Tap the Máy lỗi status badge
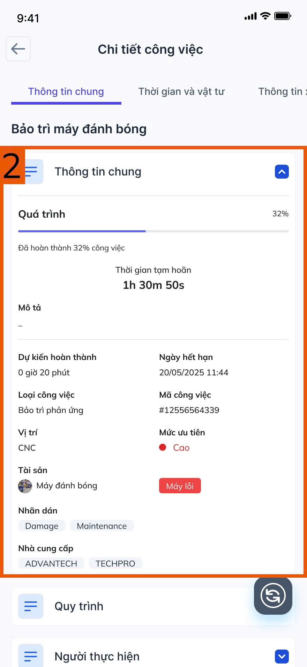This screenshot has width=307, height=667. point(180,486)
